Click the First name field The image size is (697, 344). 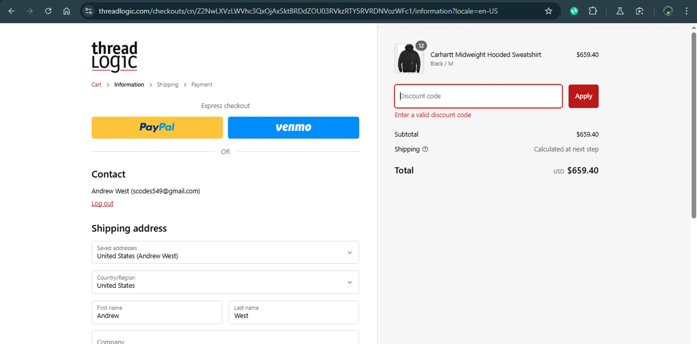[157, 312]
